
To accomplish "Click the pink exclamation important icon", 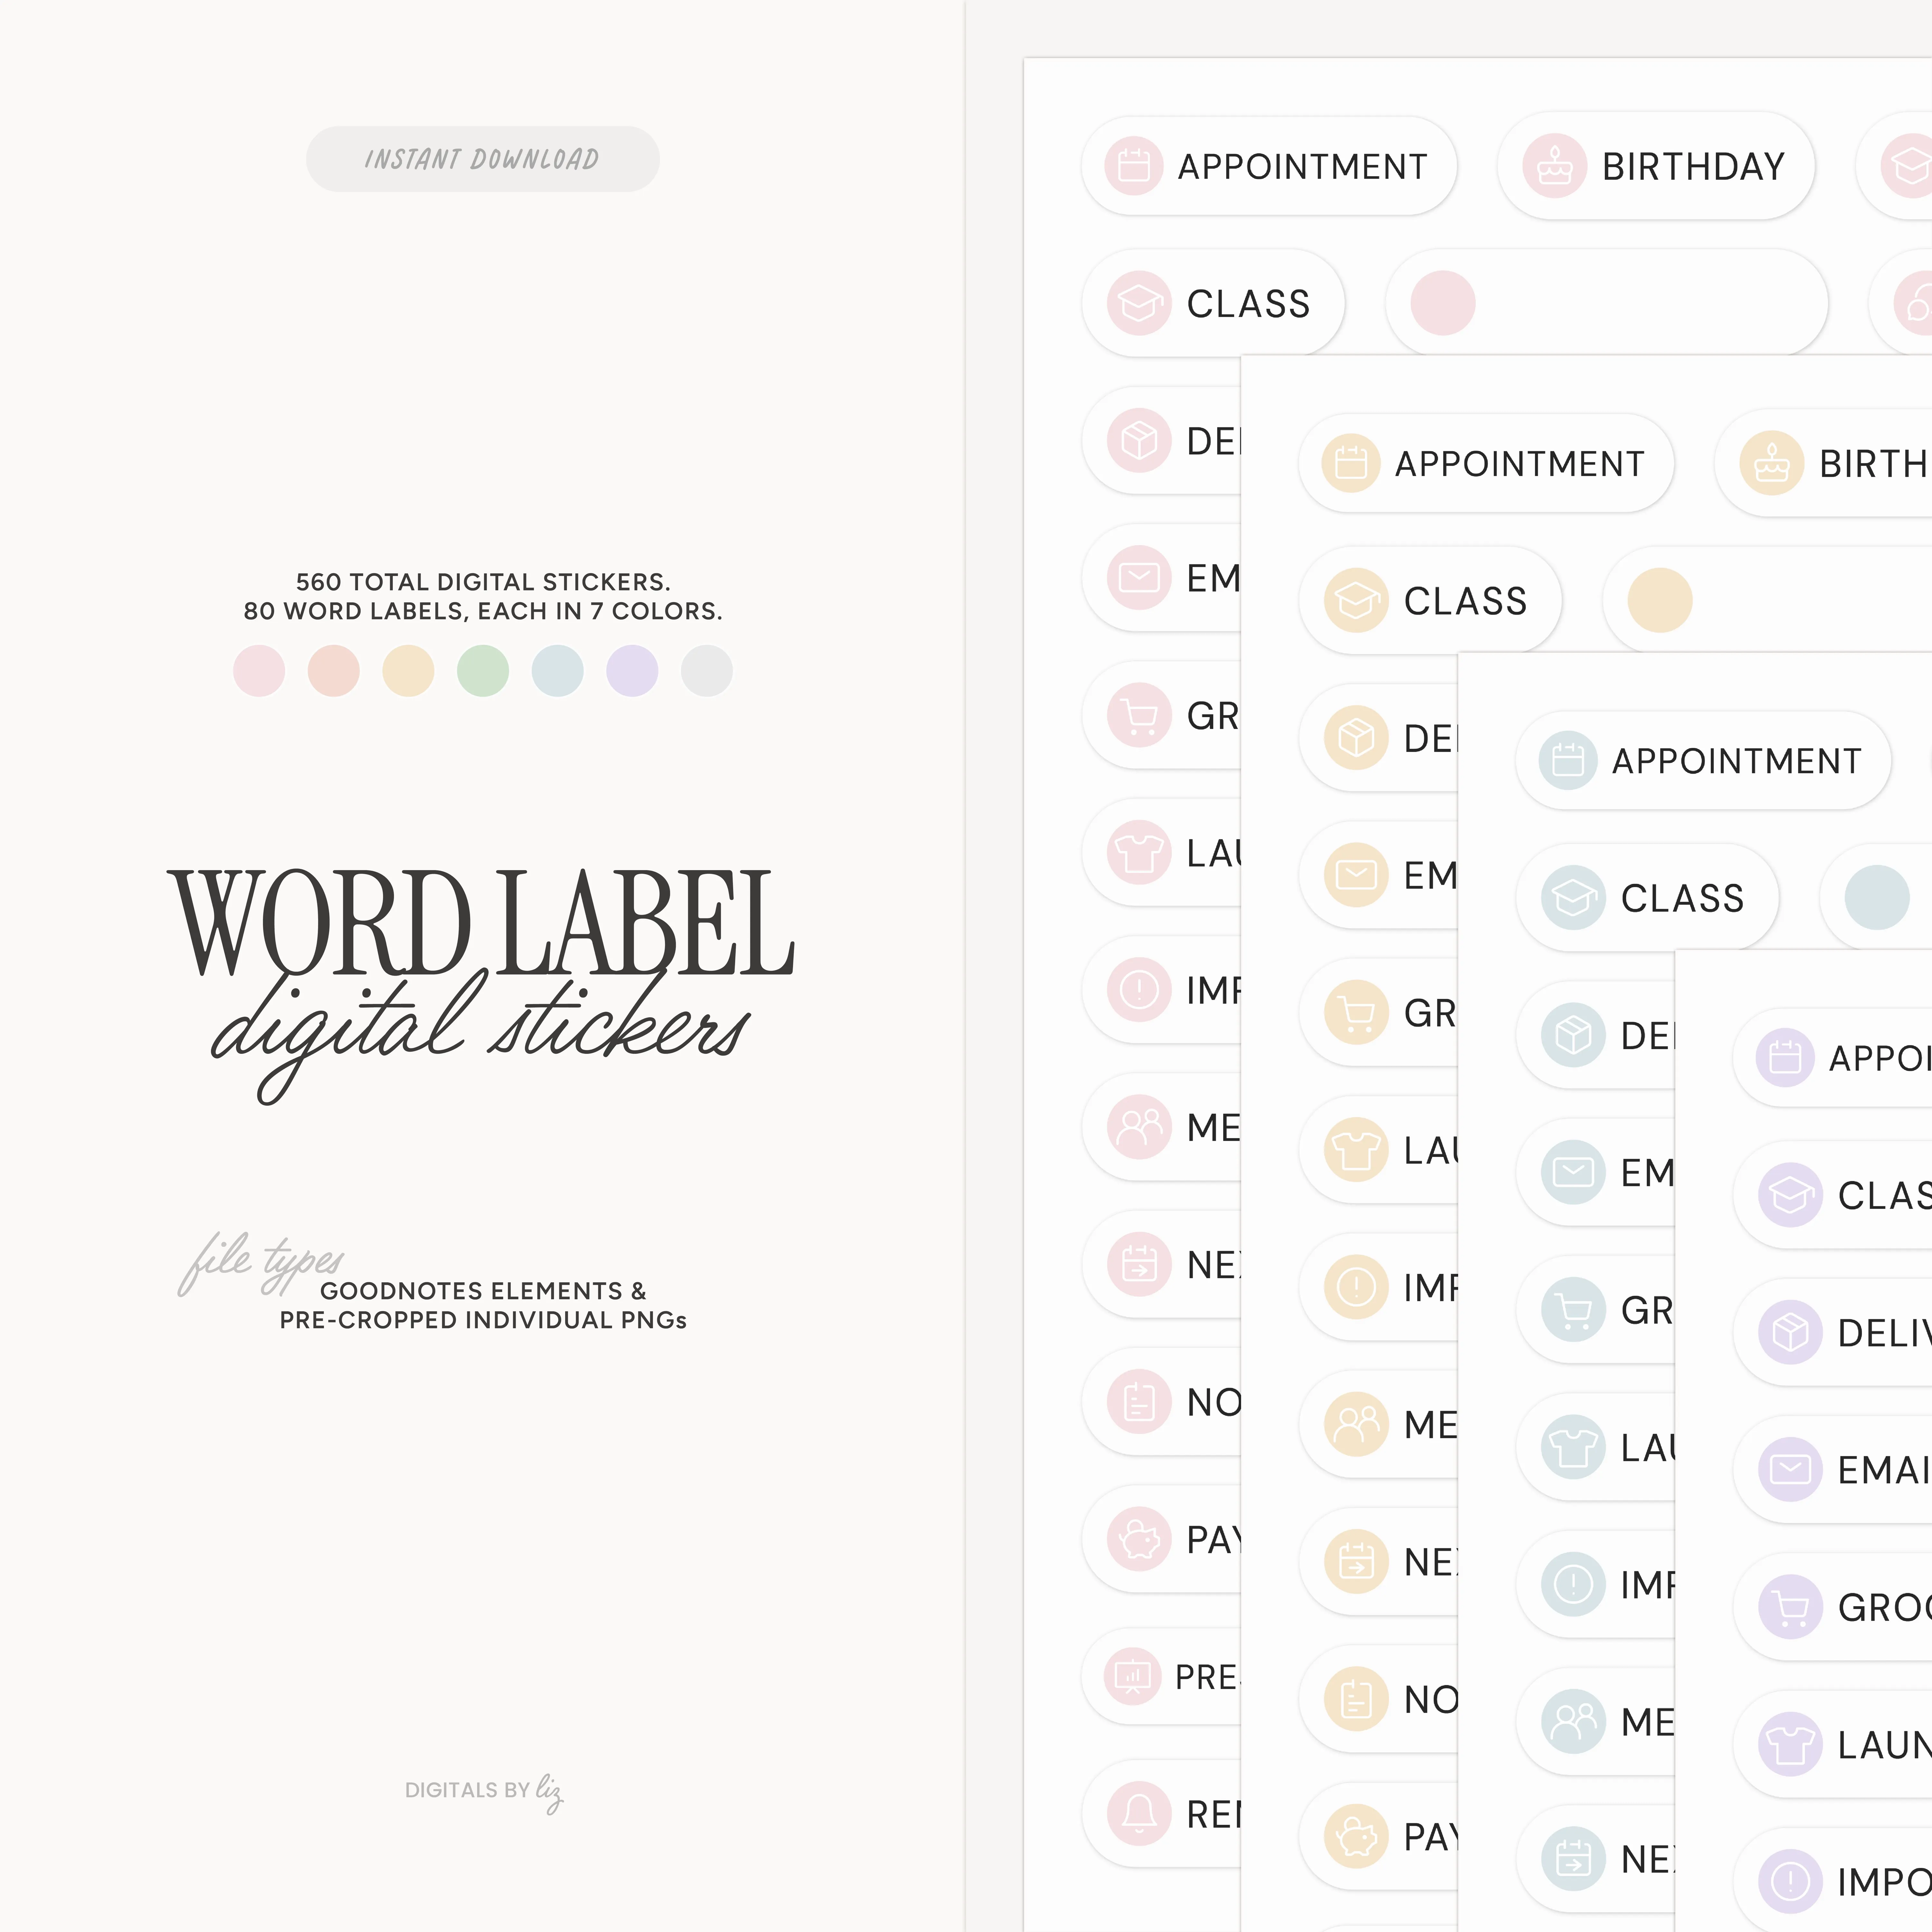I will pyautogui.click(x=1139, y=990).
